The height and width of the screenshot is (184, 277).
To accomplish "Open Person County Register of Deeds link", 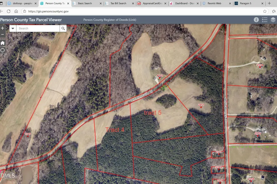I will [x=110, y=20].
